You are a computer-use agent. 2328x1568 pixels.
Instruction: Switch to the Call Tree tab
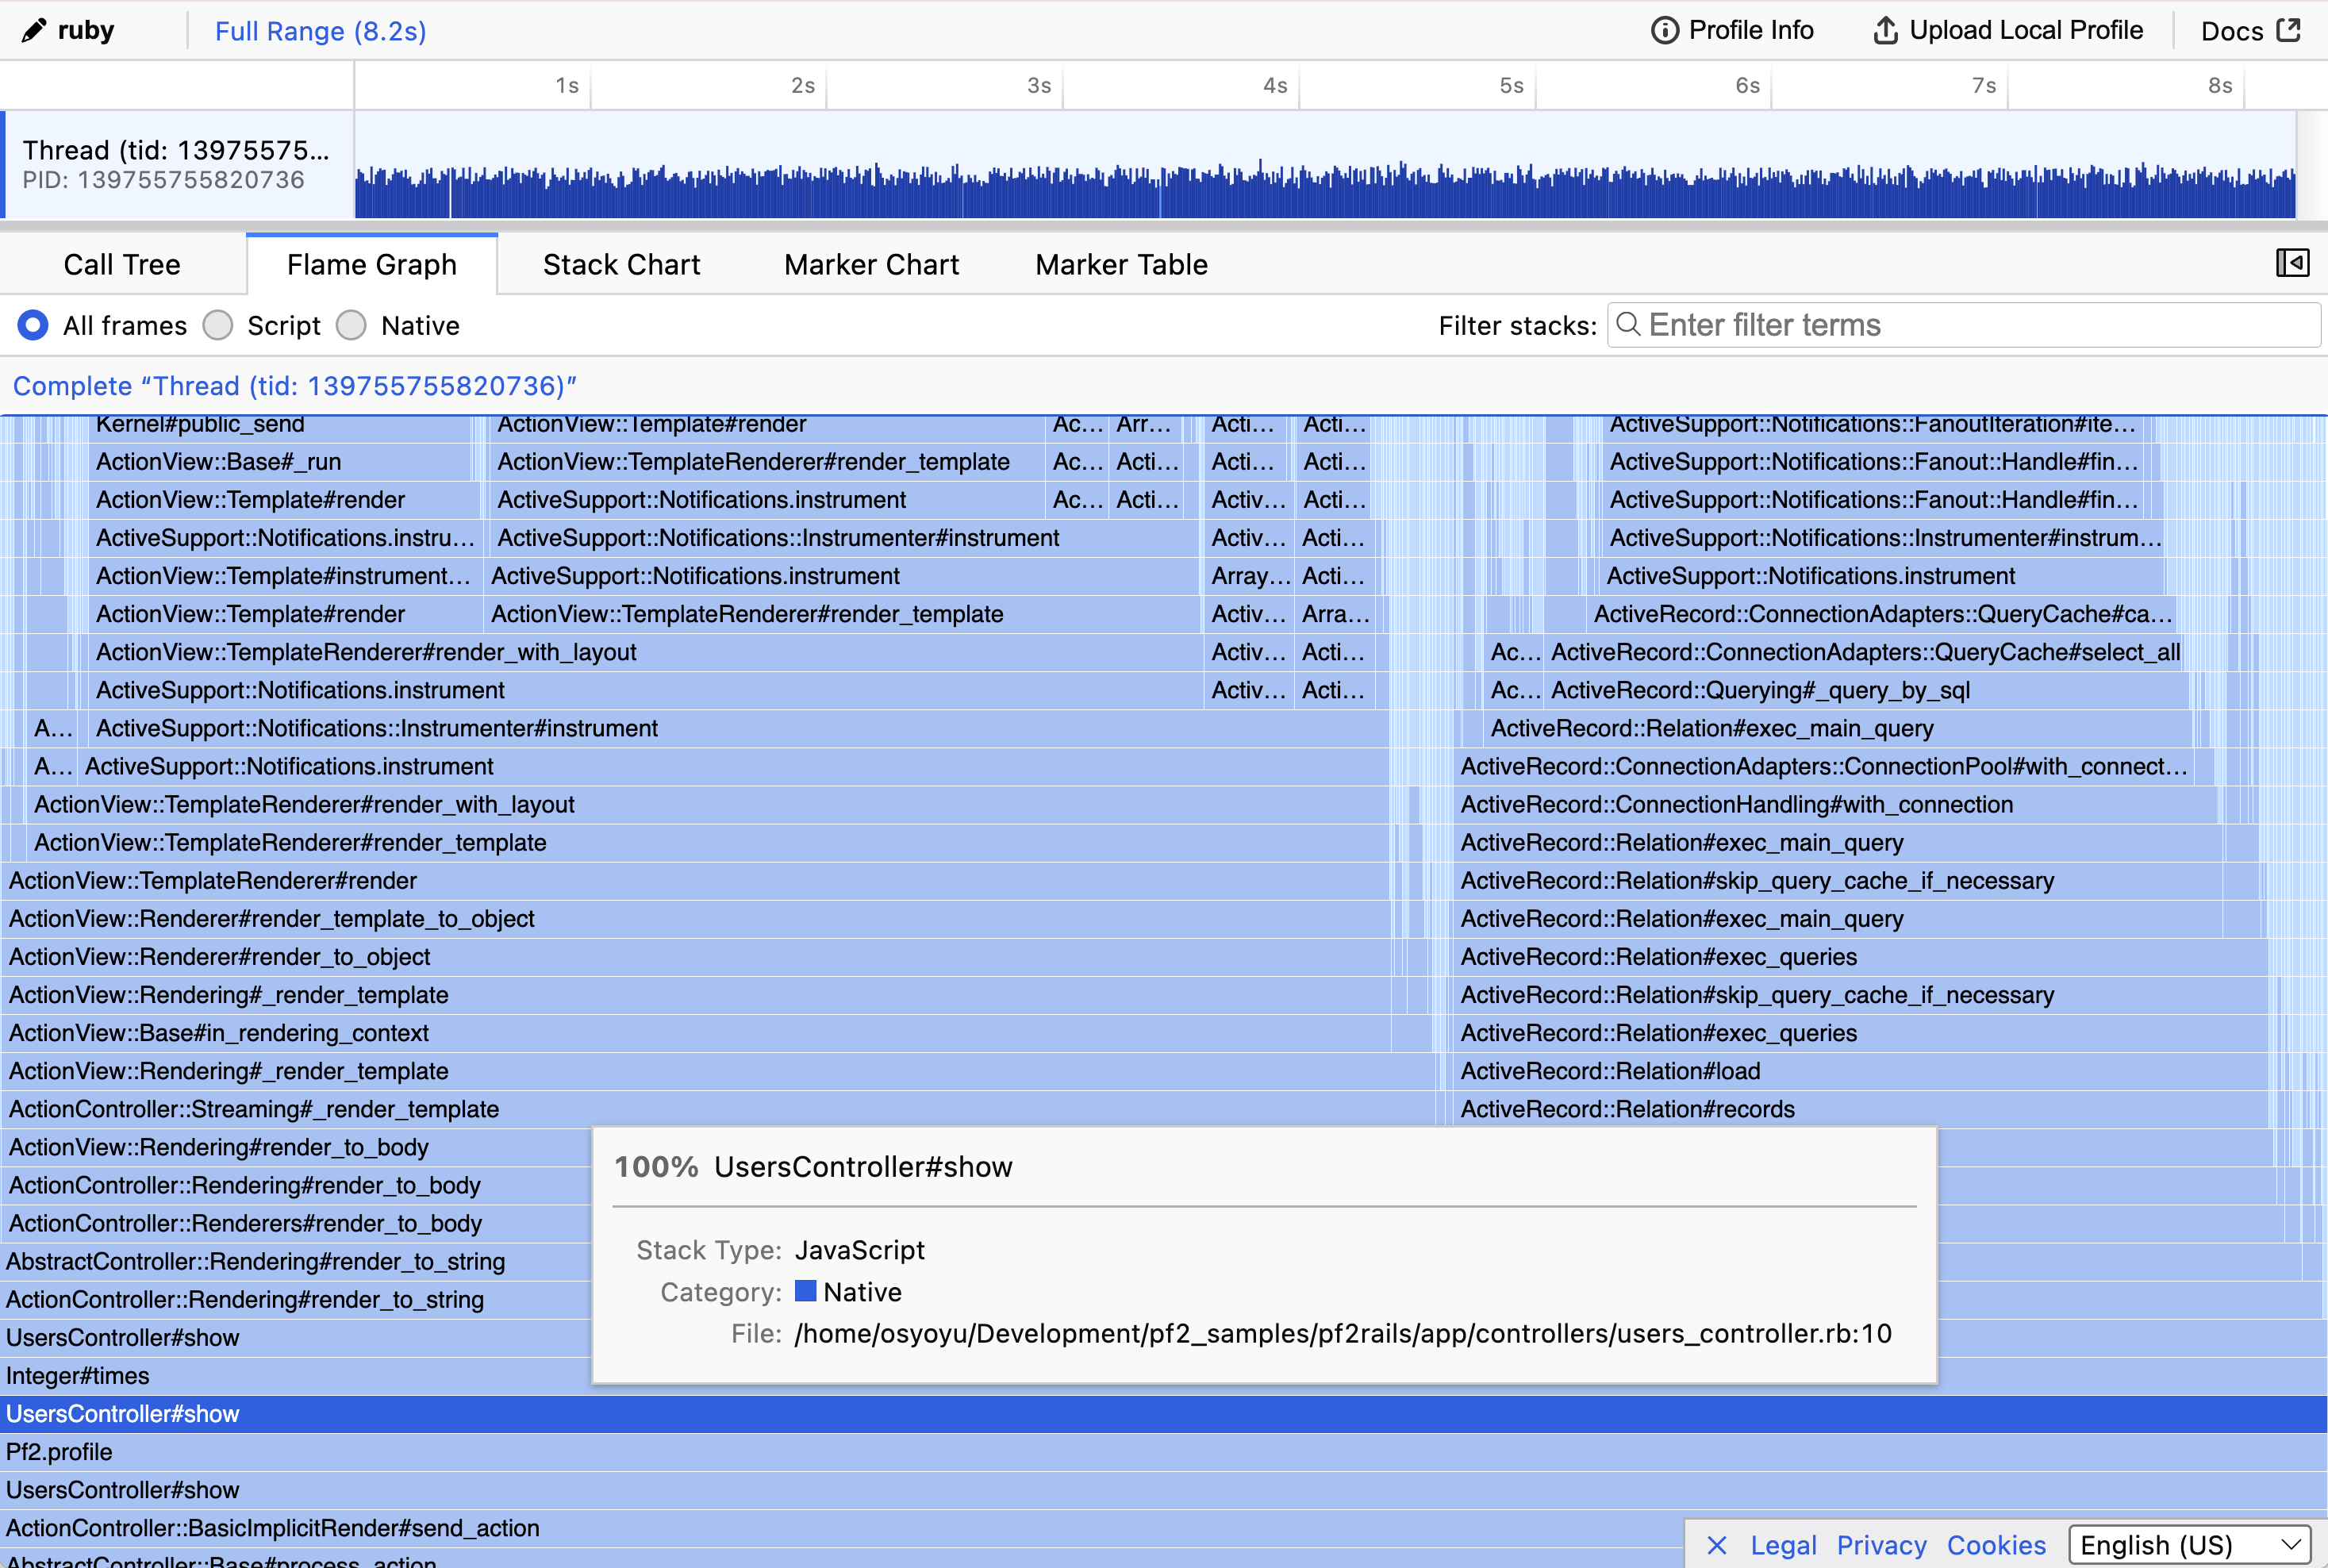tap(122, 264)
